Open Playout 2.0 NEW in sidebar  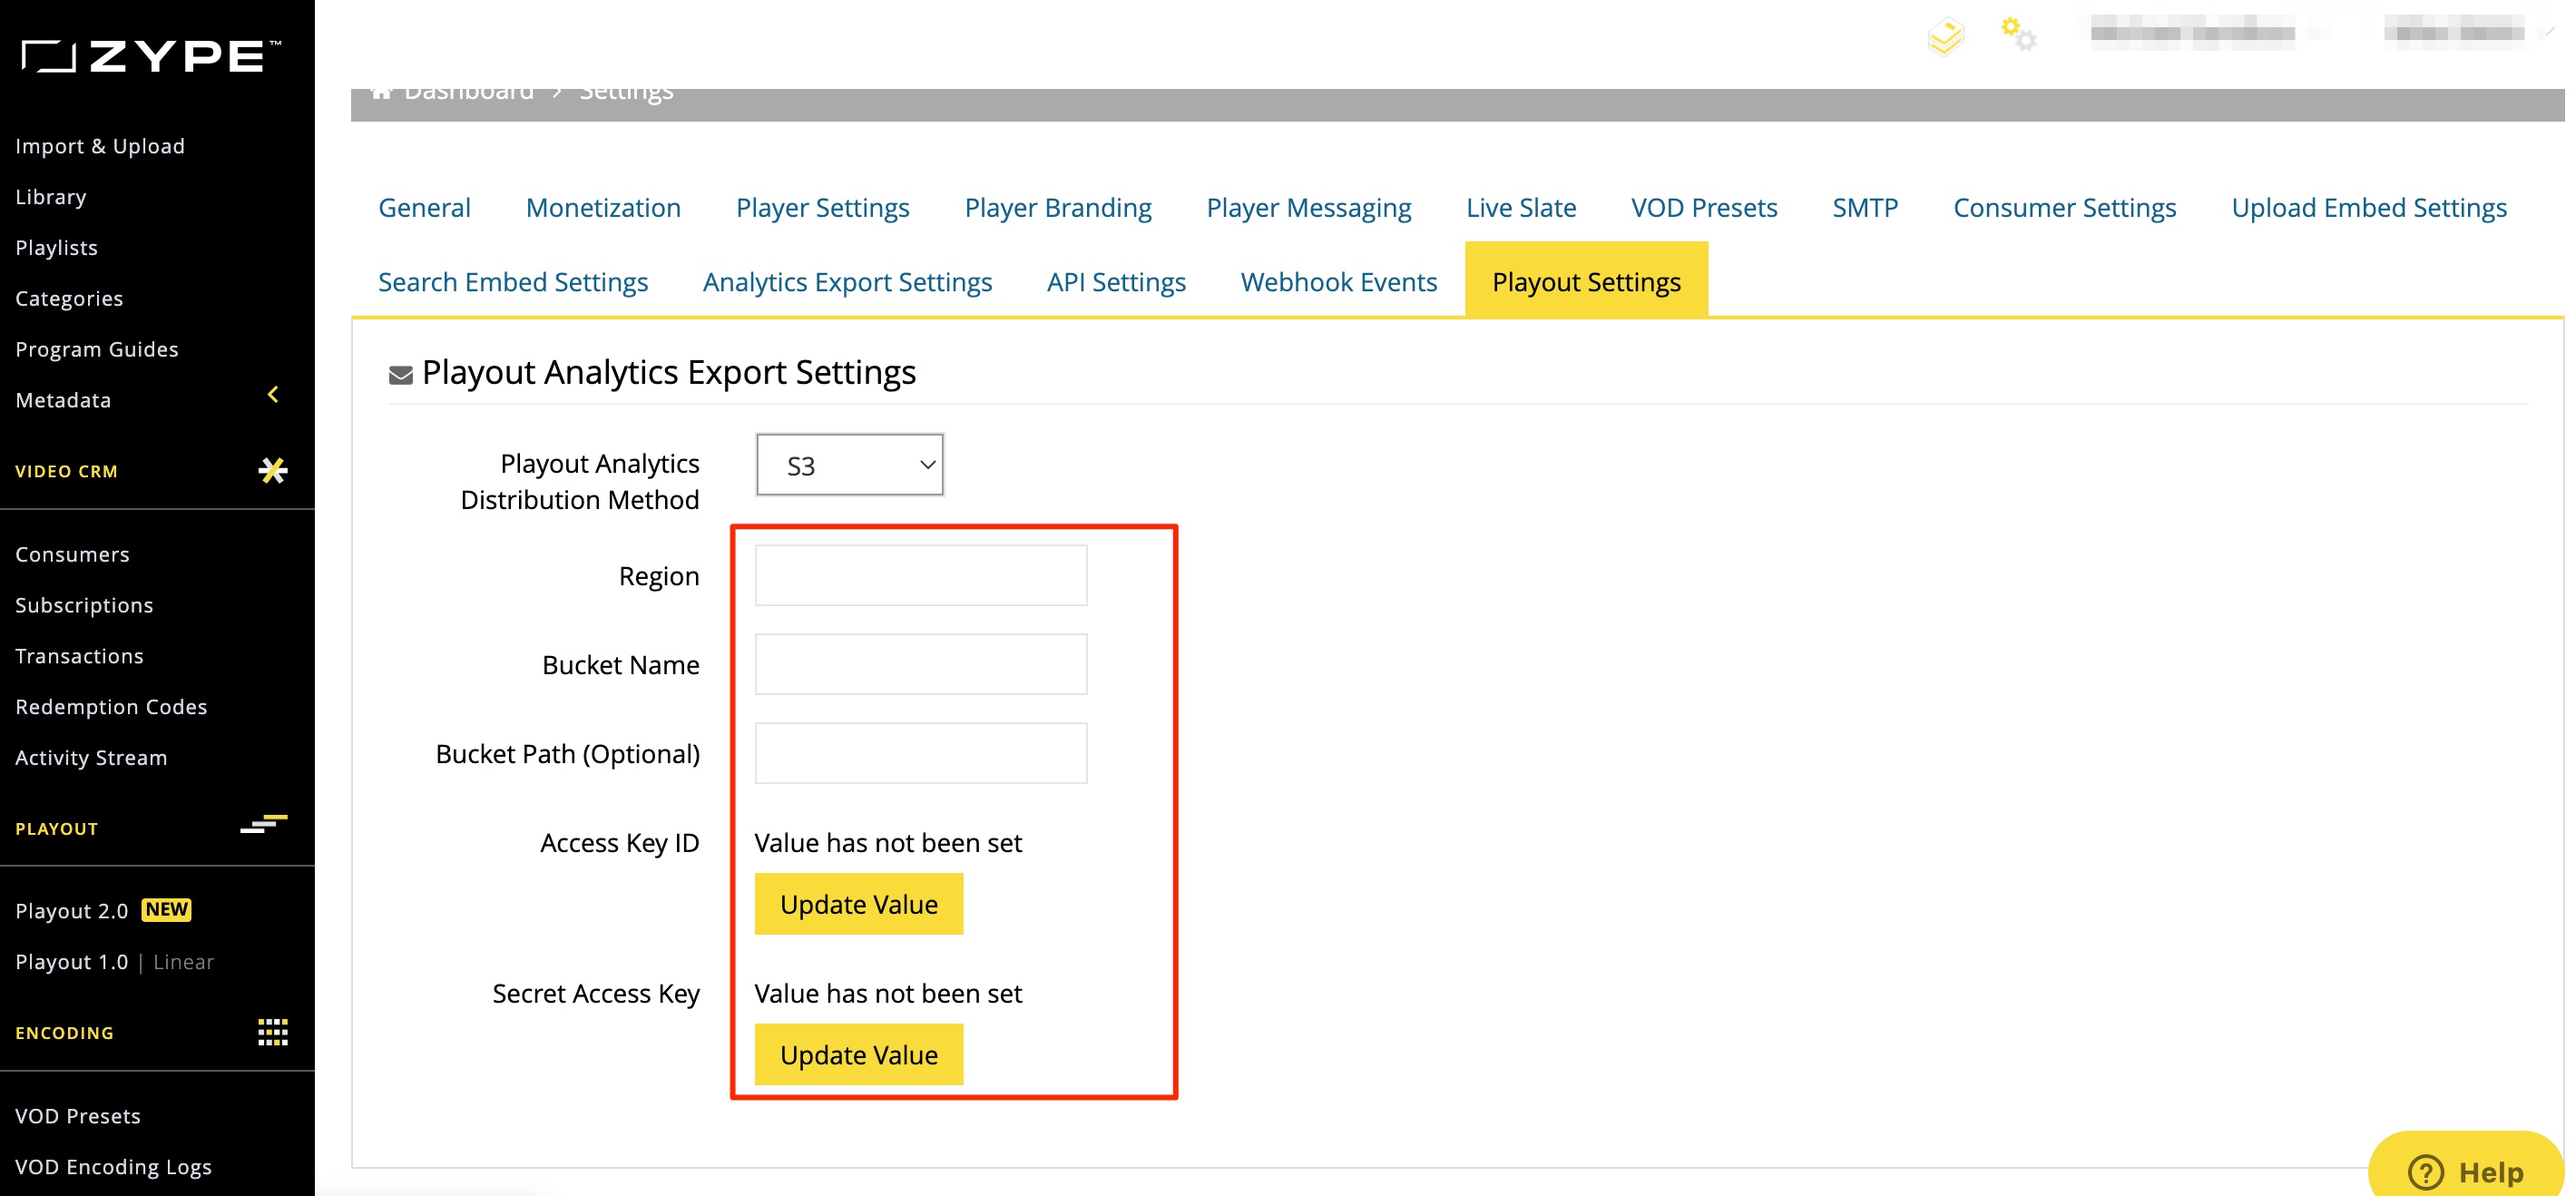[103, 910]
